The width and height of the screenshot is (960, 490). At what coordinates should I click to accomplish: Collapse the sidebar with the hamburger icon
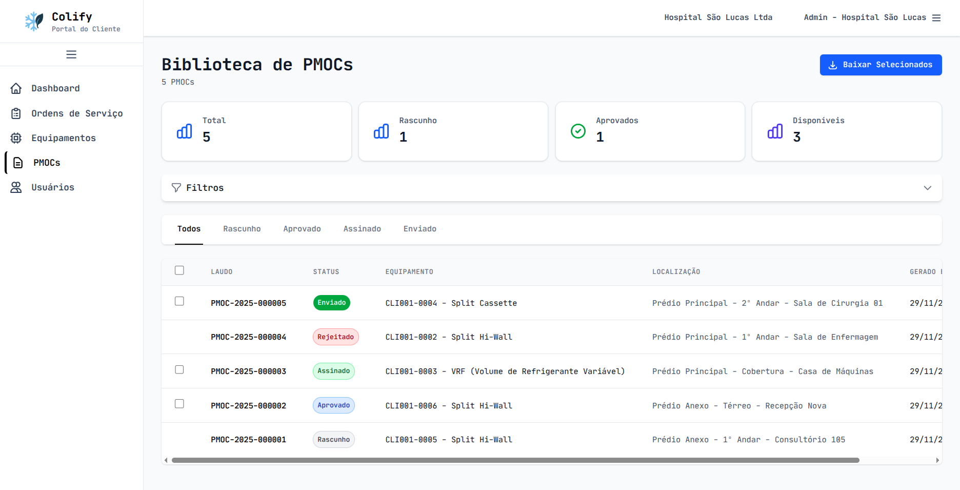coord(71,54)
